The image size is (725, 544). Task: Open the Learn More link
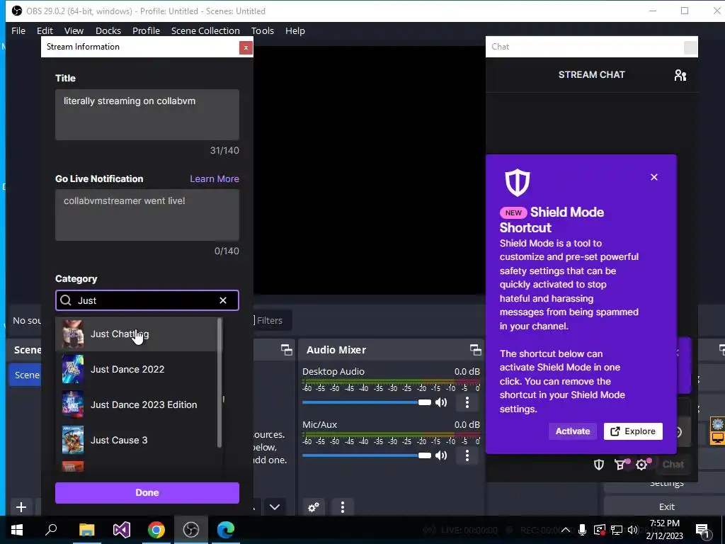[x=215, y=178]
